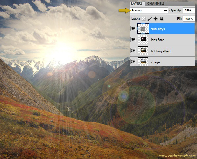Toggle lock position move icon
Screen dimensions: 197x159
click(x=156, y=19)
